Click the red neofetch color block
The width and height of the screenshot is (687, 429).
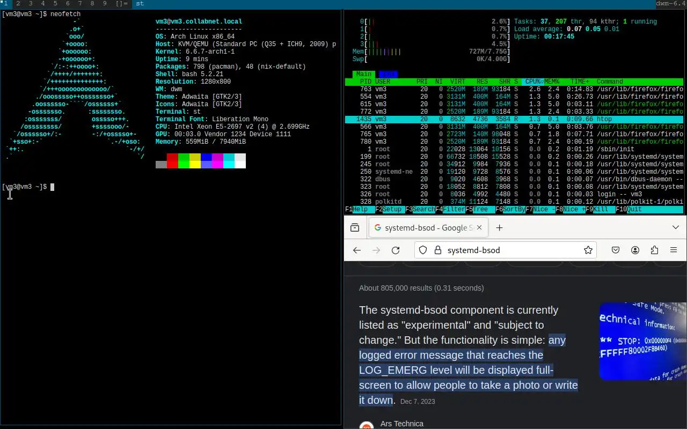172,160
